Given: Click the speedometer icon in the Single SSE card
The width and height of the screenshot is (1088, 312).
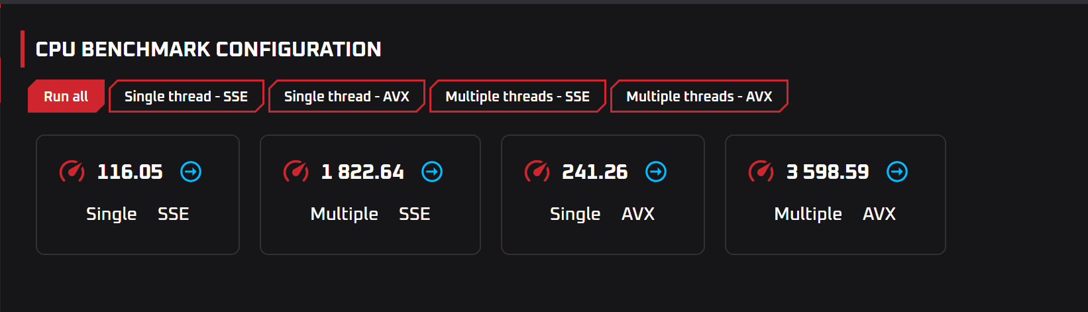Looking at the screenshot, I should (x=72, y=172).
